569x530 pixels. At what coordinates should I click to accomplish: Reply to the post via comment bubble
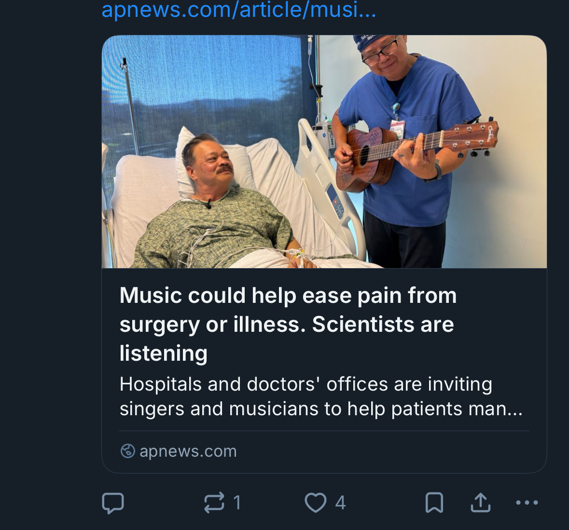(113, 503)
